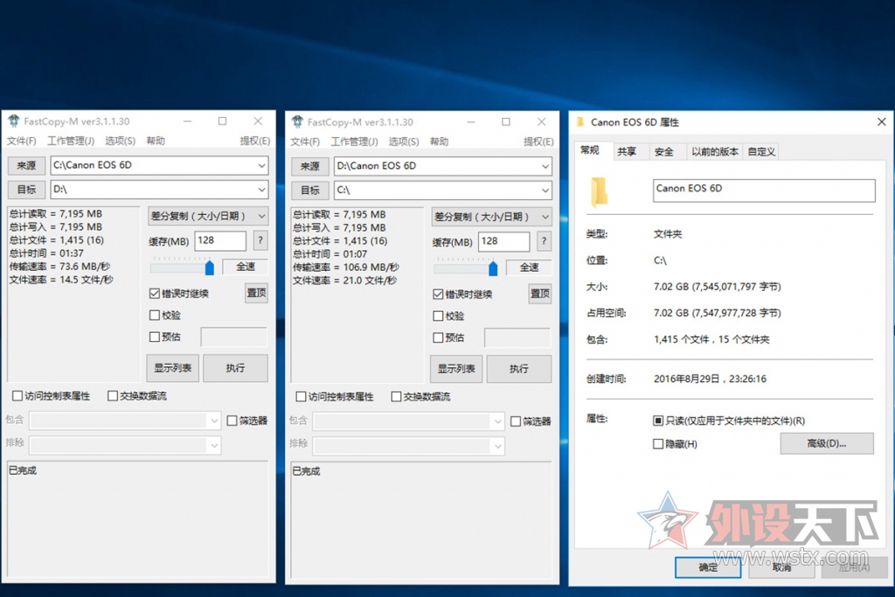
Task: Click buffer size field 128 in left FastCopy
Action: tap(220, 240)
